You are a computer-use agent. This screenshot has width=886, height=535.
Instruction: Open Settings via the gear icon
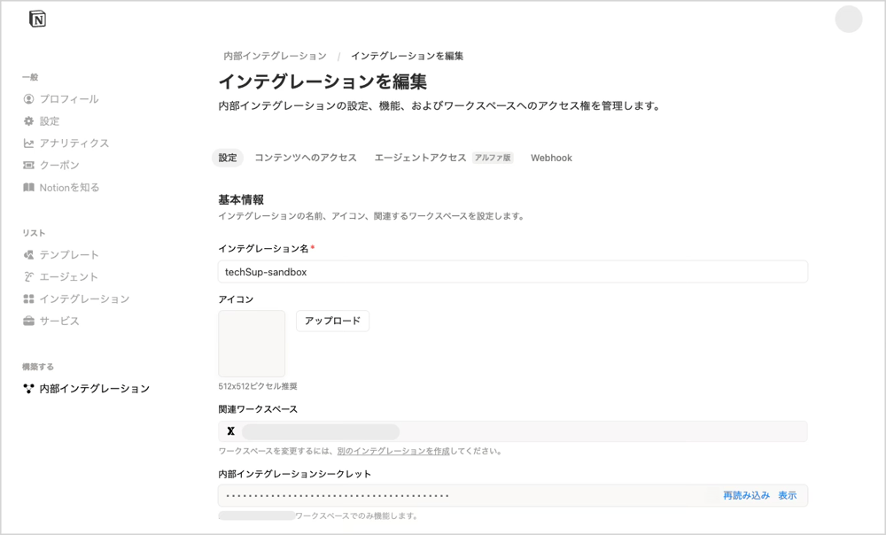[x=27, y=120]
